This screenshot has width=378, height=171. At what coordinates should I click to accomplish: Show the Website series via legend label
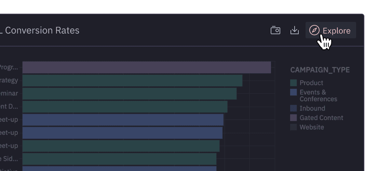click(312, 127)
